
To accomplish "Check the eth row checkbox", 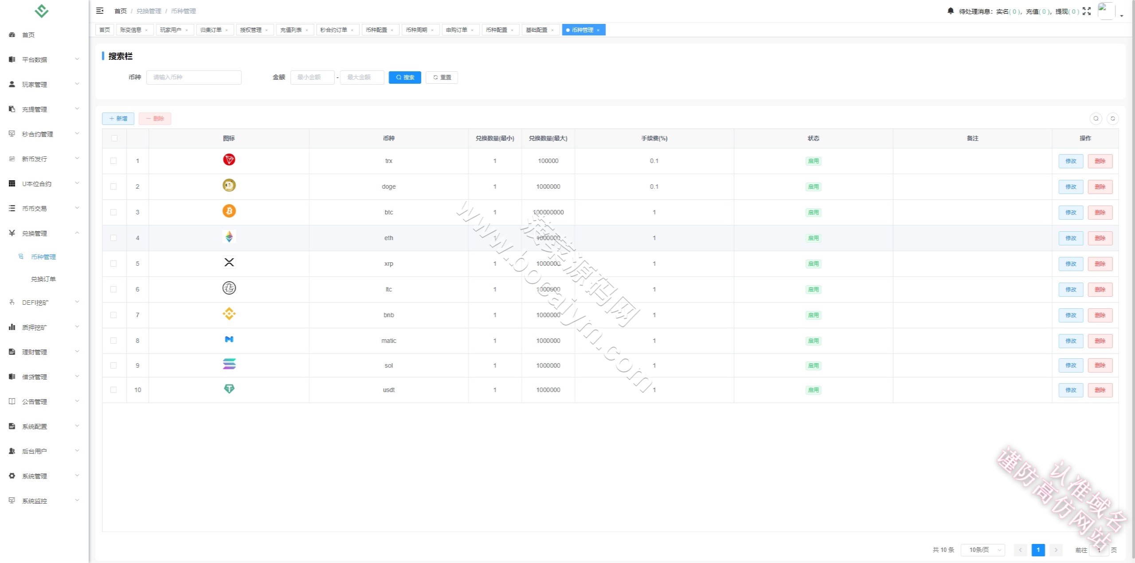I will tap(113, 238).
